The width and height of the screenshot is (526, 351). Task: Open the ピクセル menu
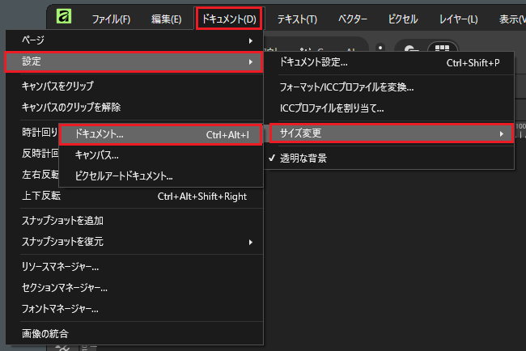pos(402,19)
